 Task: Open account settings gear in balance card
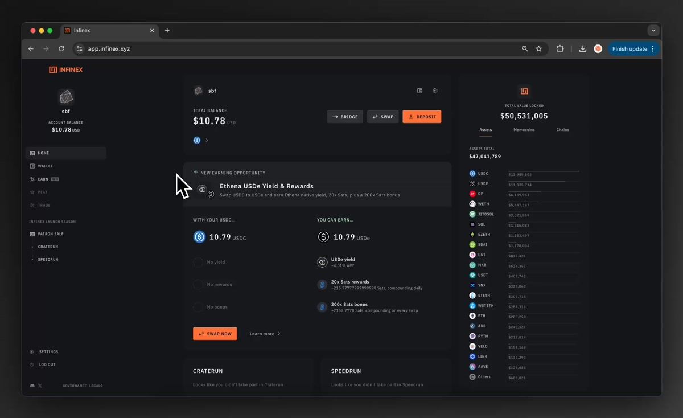[435, 91]
